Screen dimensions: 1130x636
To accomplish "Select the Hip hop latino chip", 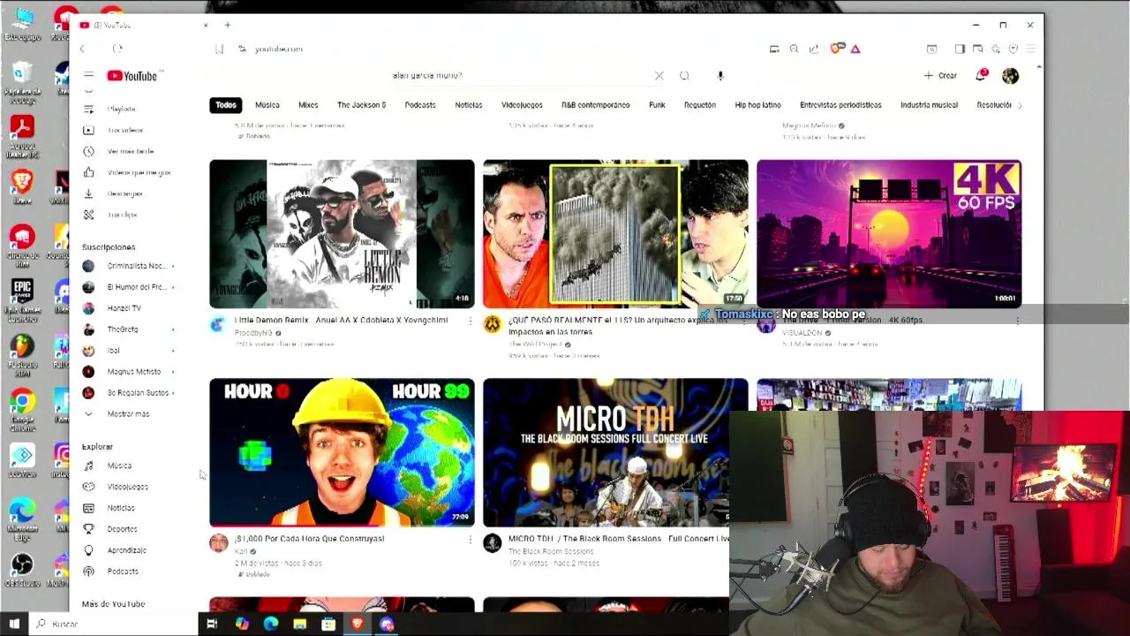I will 757,105.
